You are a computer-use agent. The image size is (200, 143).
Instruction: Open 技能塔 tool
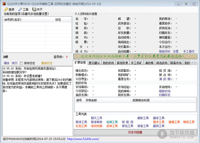click(x=128, y=122)
